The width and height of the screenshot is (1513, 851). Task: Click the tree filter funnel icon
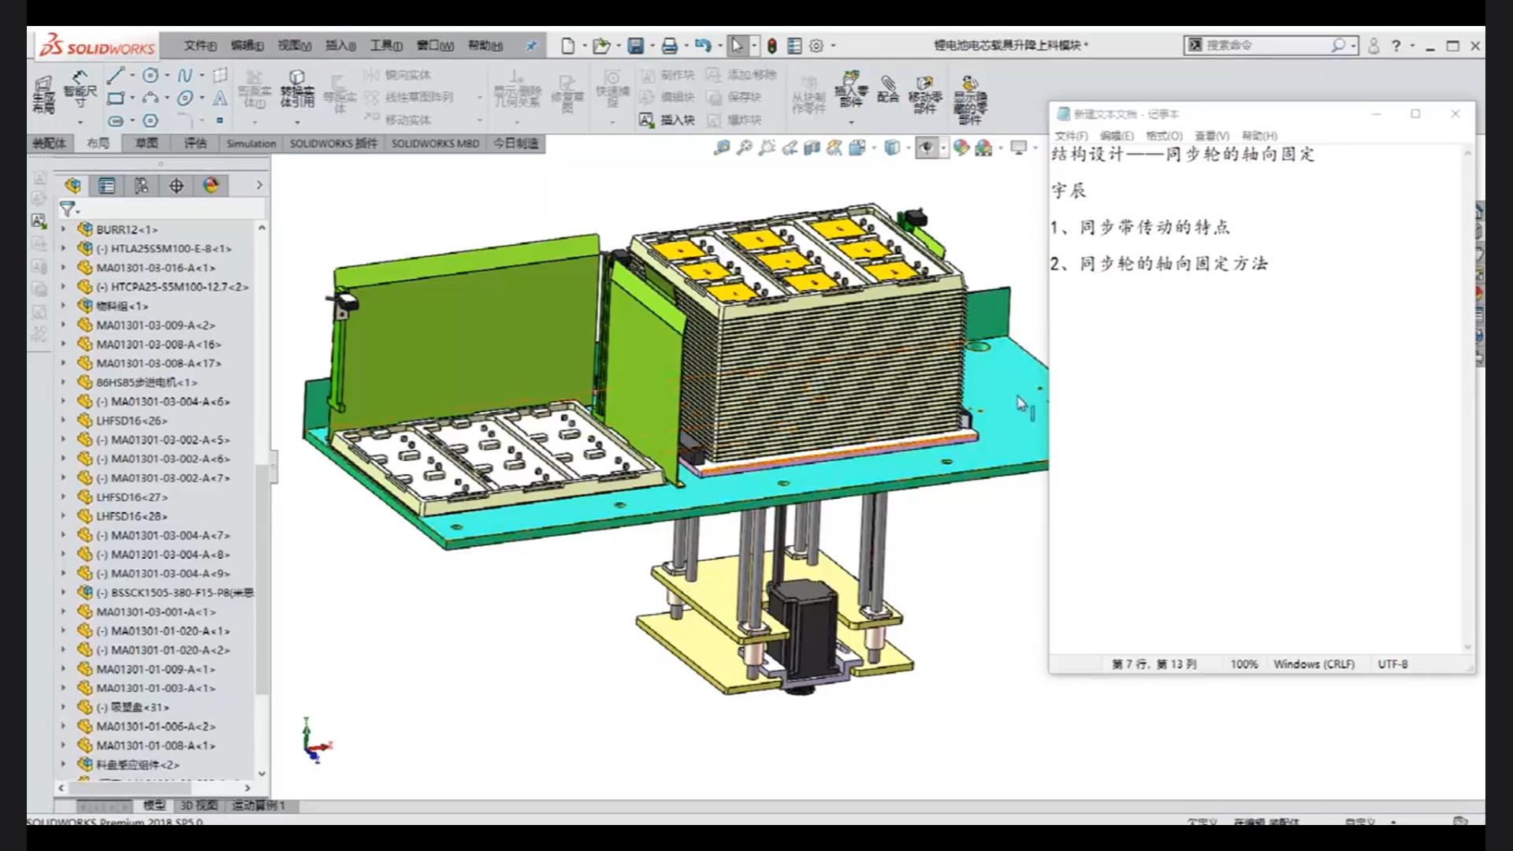[68, 209]
